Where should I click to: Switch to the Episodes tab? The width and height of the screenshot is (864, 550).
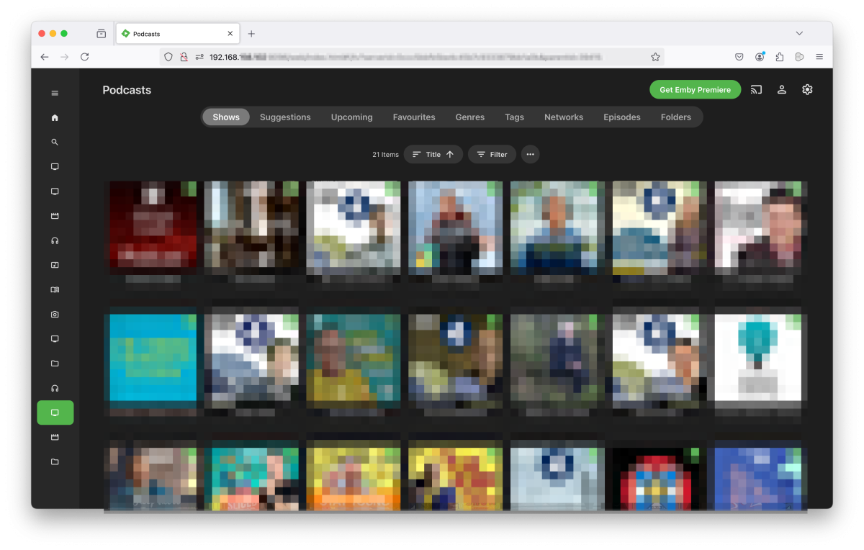621,117
